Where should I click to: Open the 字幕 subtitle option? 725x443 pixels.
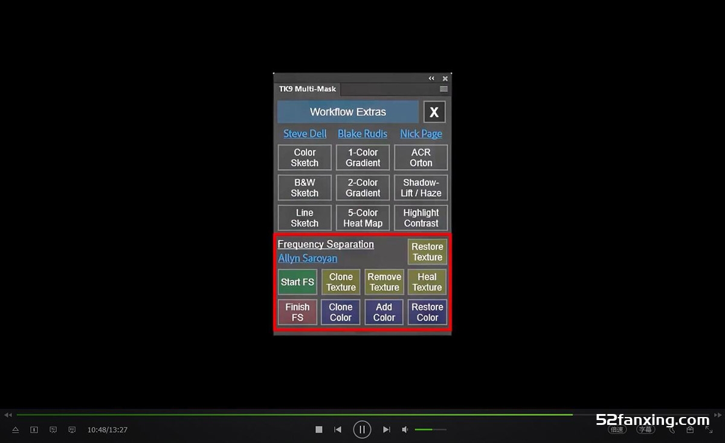pyautogui.click(x=645, y=430)
